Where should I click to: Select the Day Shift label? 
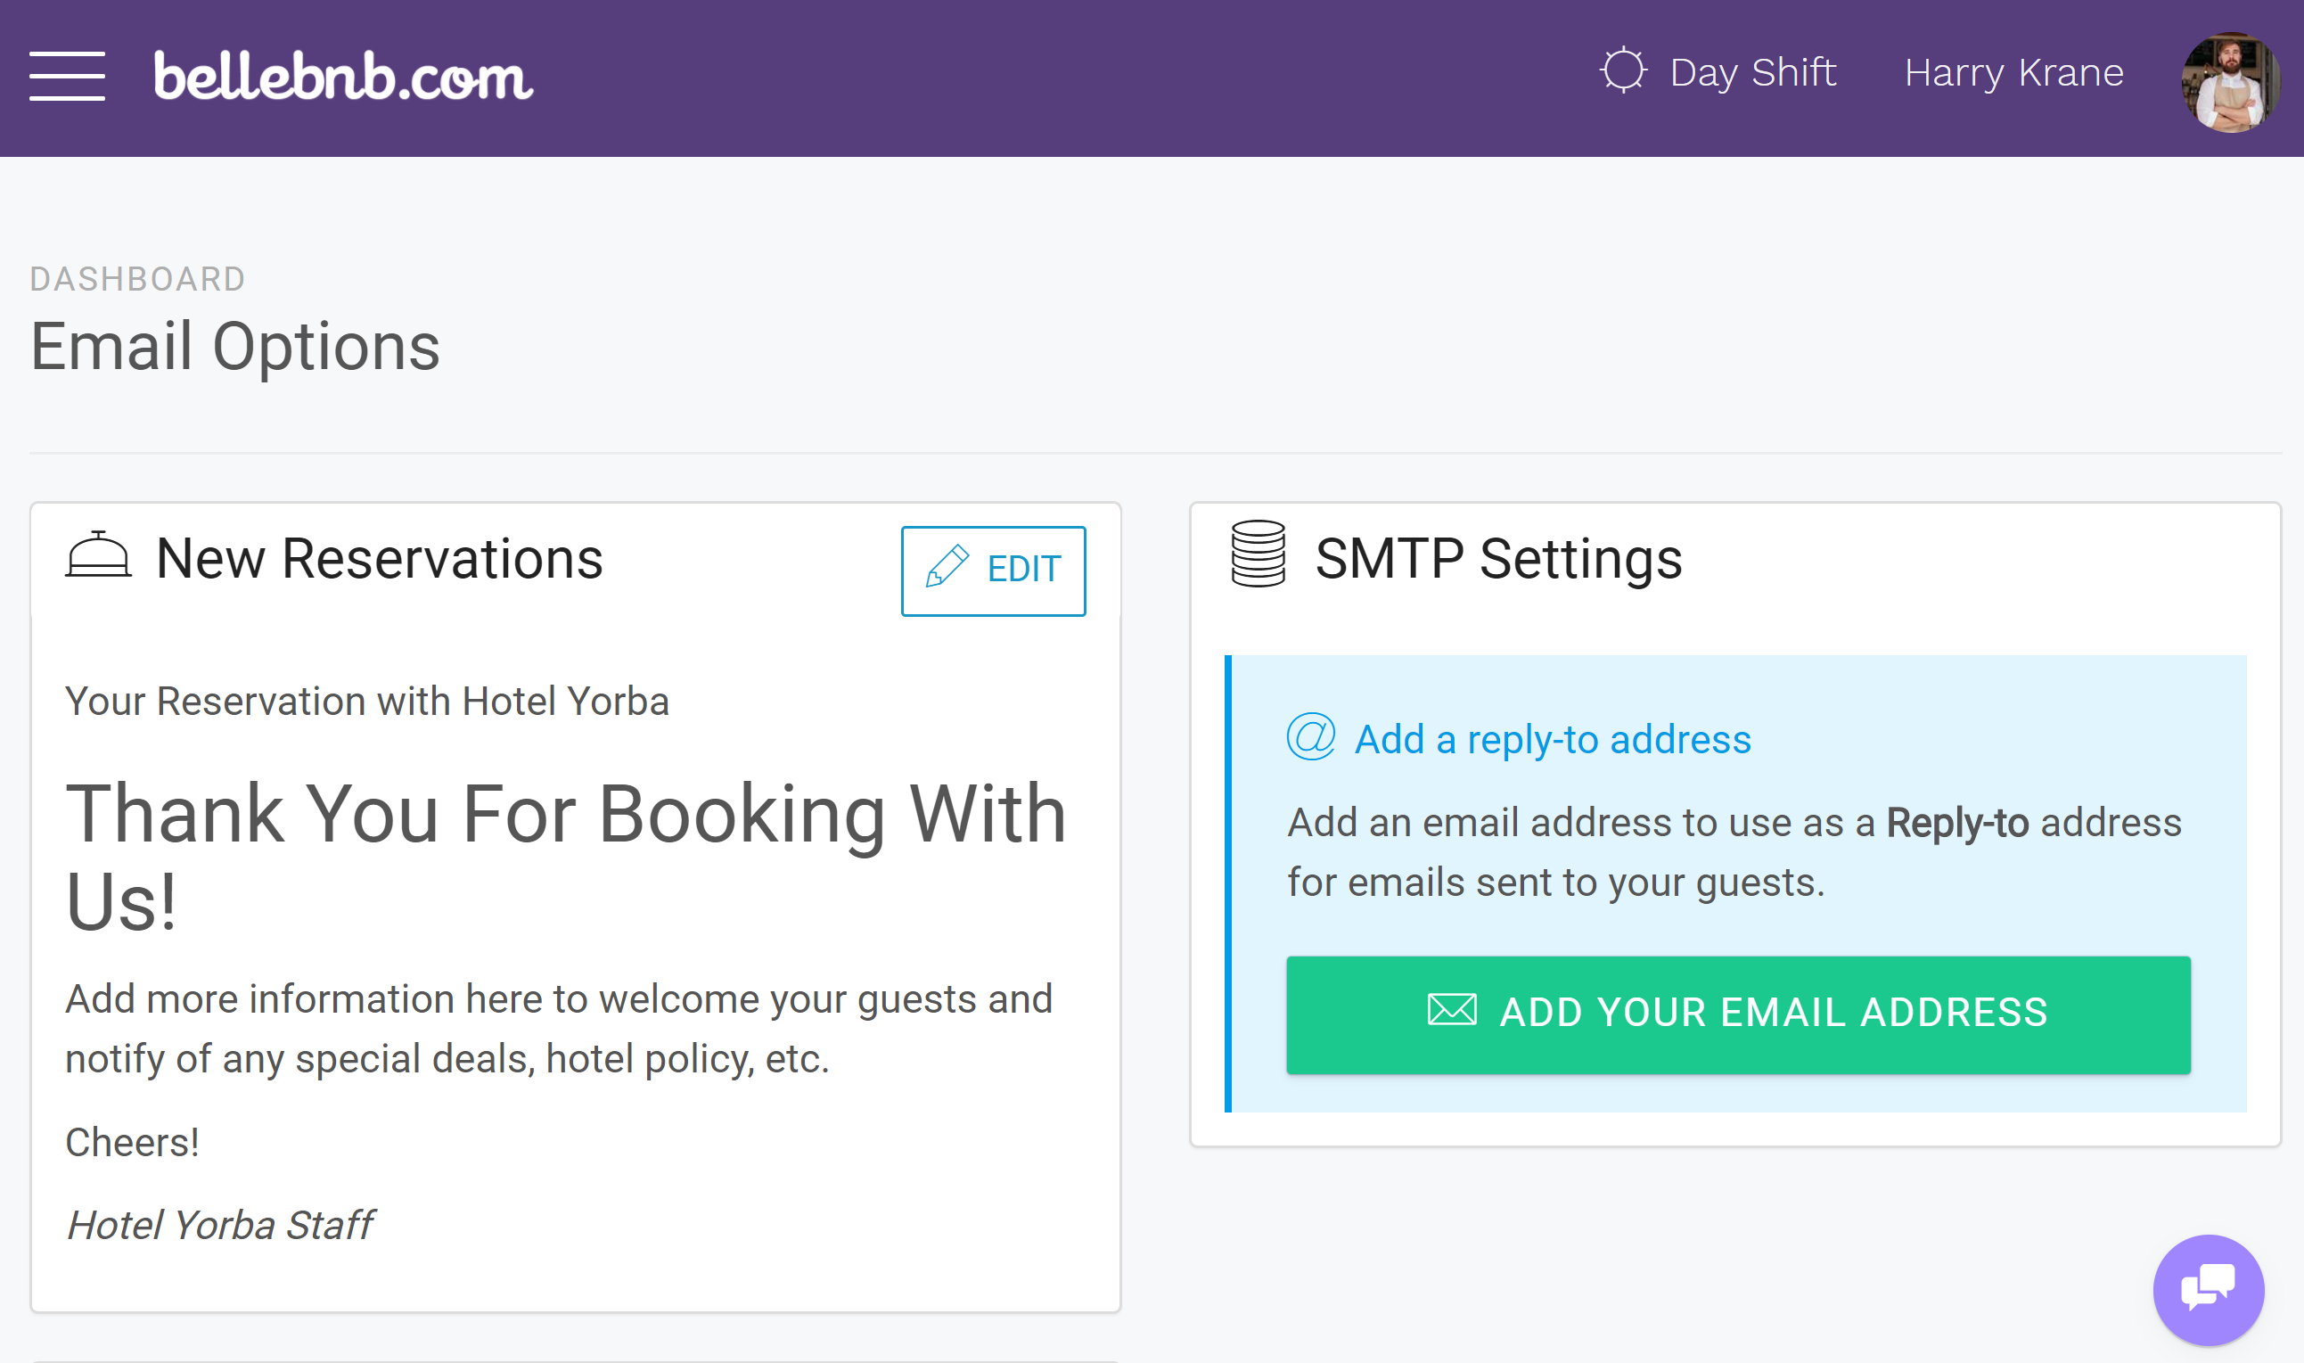[x=1752, y=72]
